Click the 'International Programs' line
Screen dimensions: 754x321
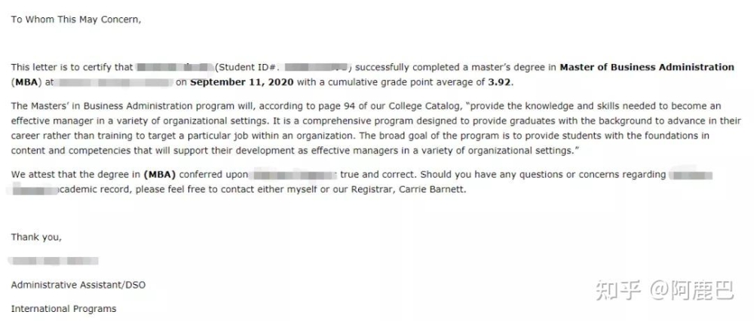click(x=63, y=309)
